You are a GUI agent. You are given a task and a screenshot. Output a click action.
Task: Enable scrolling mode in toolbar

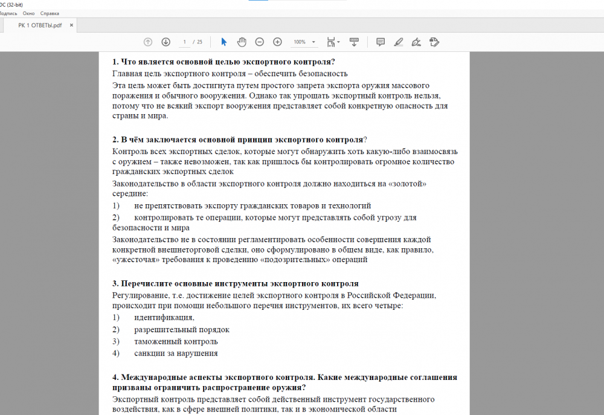click(x=354, y=42)
